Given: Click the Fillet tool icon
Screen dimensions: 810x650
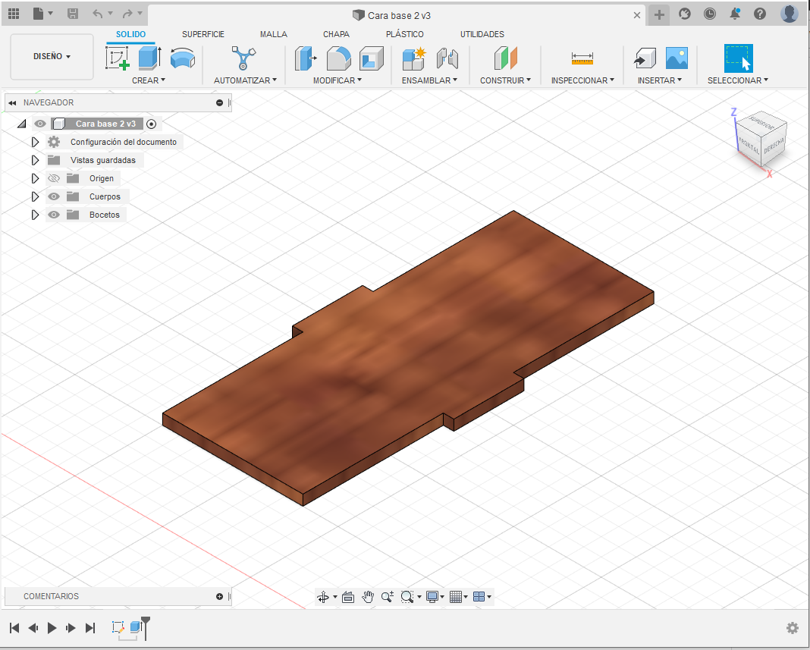Looking at the screenshot, I should [x=338, y=58].
